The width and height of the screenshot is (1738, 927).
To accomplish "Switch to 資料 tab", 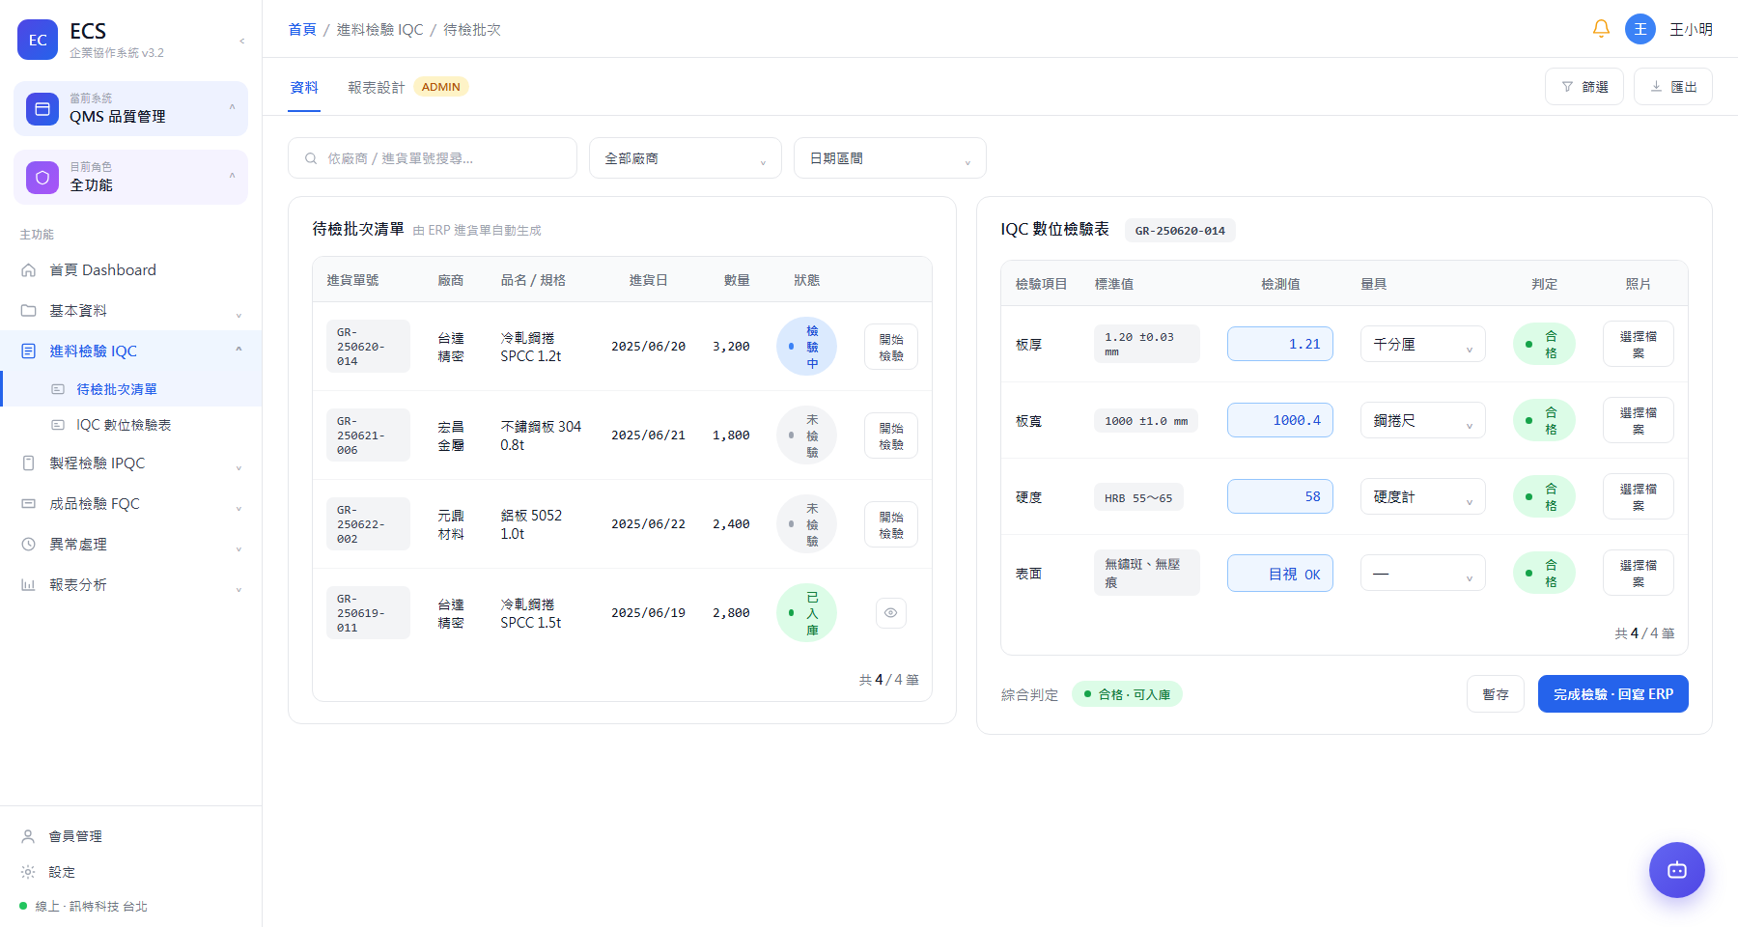I will (x=304, y=87).
